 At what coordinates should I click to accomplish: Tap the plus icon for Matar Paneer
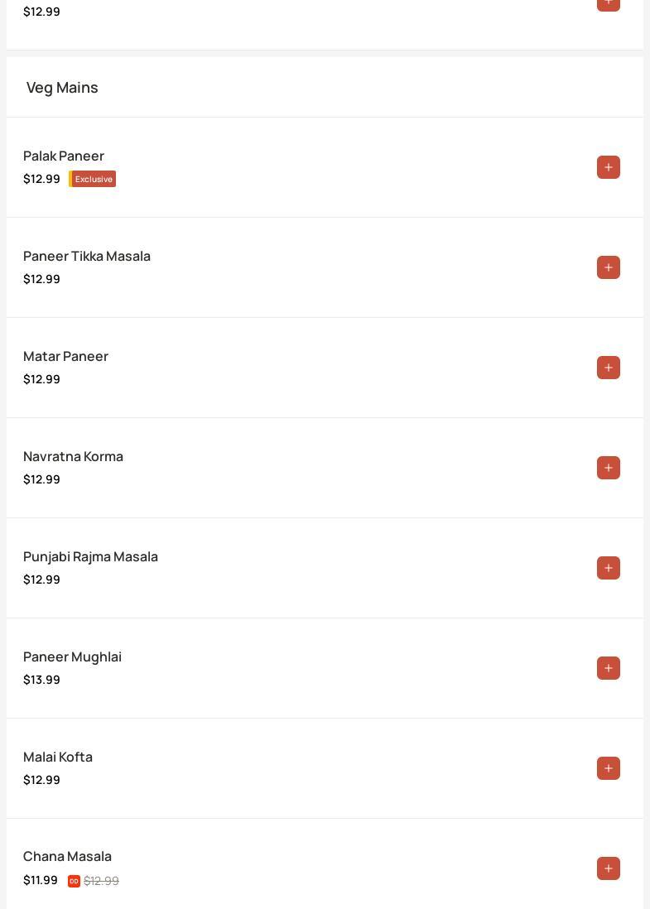click(x=609, y=368)
